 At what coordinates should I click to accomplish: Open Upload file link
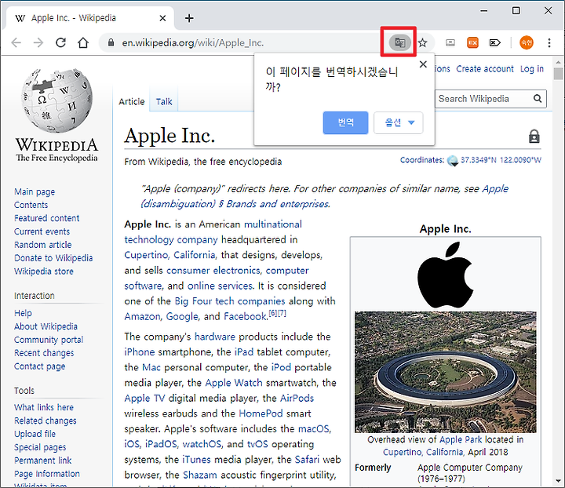[x=35, y=434]
